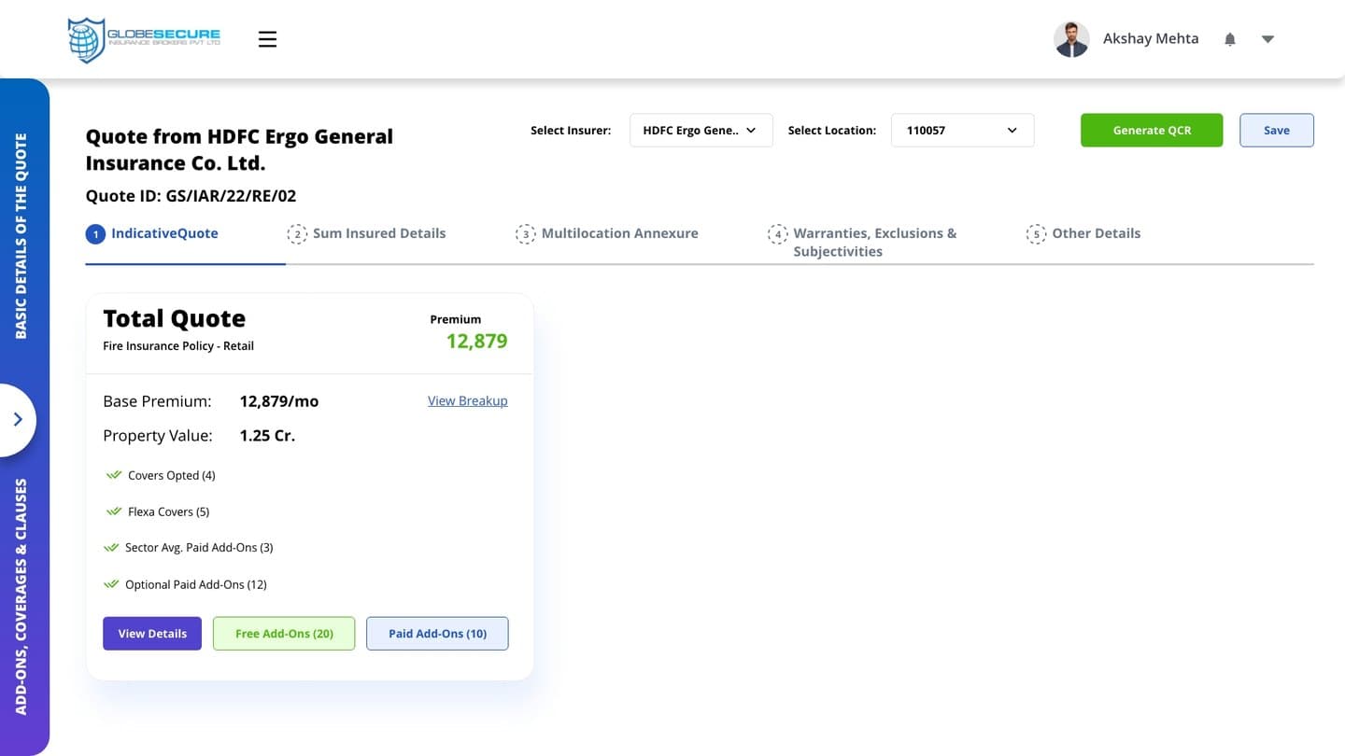This screenshot has height=756, width=1345.
Task: Expand the user account dropdown arrow
Action: [1267, 39]
